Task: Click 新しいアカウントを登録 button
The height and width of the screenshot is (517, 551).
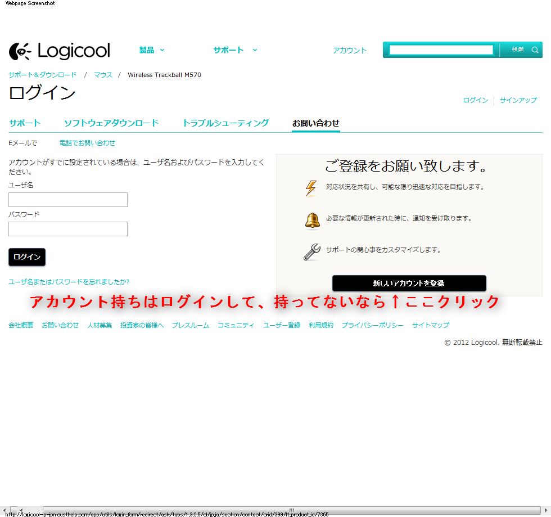Action: pos(409,284)
